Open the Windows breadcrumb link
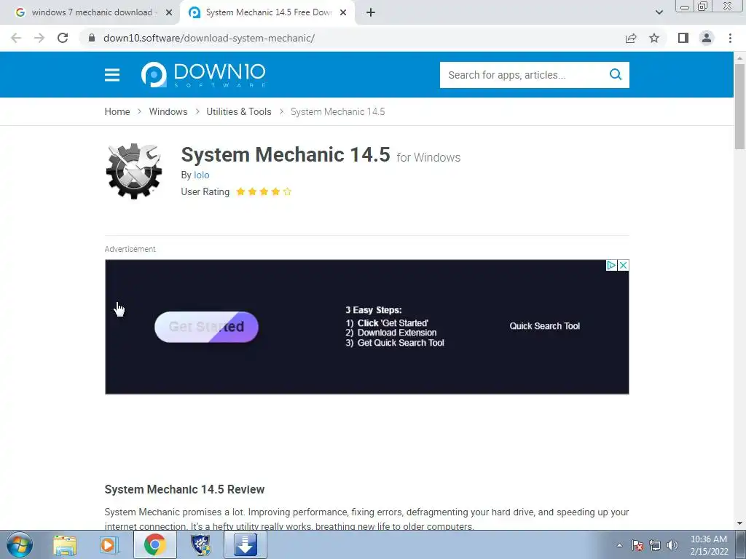The height and width of the screenshot is (559, 746). (x=168, y=111)
